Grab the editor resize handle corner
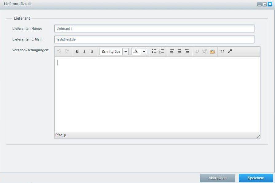The height and width of the screenshot is (183, 275). 258,137
